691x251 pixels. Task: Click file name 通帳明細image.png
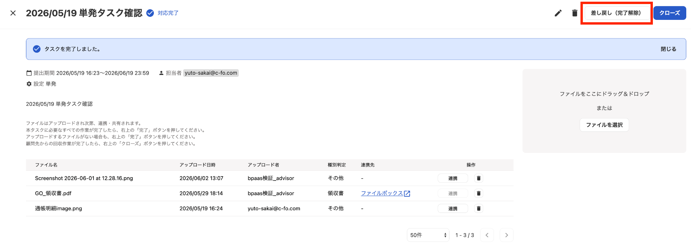click(58, 209)
